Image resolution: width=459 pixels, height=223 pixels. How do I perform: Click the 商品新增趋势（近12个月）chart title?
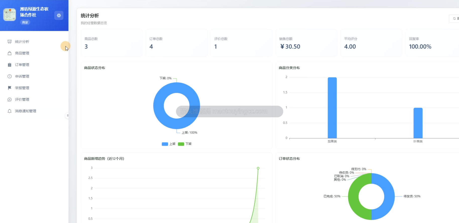click(x=104, y=159)
